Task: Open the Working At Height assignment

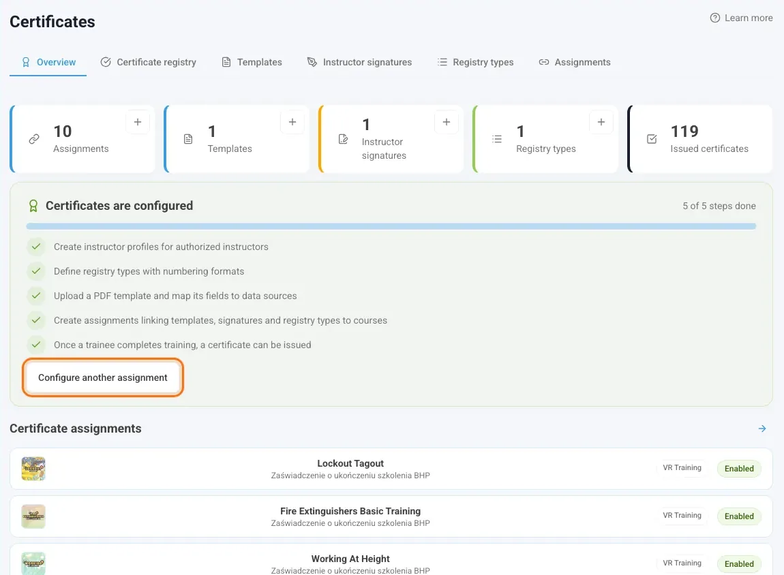Action: click(x=391, y=560)
